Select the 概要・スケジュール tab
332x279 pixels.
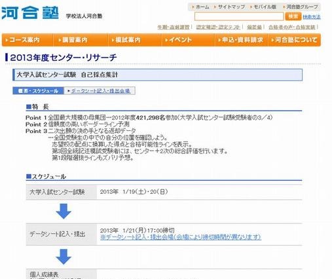tap(38, 91)
